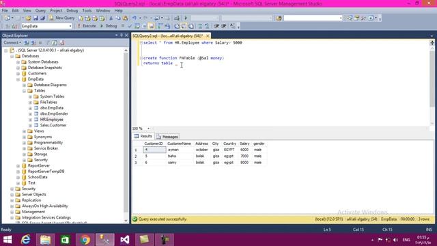Start the Debug command
This screenshot has width=437, height=246.
click(x=109, y=26)
